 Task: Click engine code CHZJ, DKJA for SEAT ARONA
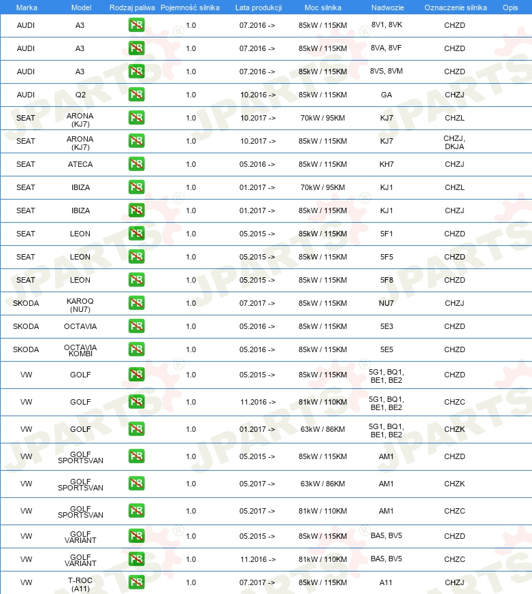click(x=454, y=142)
